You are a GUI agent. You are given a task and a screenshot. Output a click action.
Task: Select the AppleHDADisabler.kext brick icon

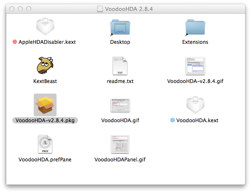pyautogui.click(x=45, y=27)
